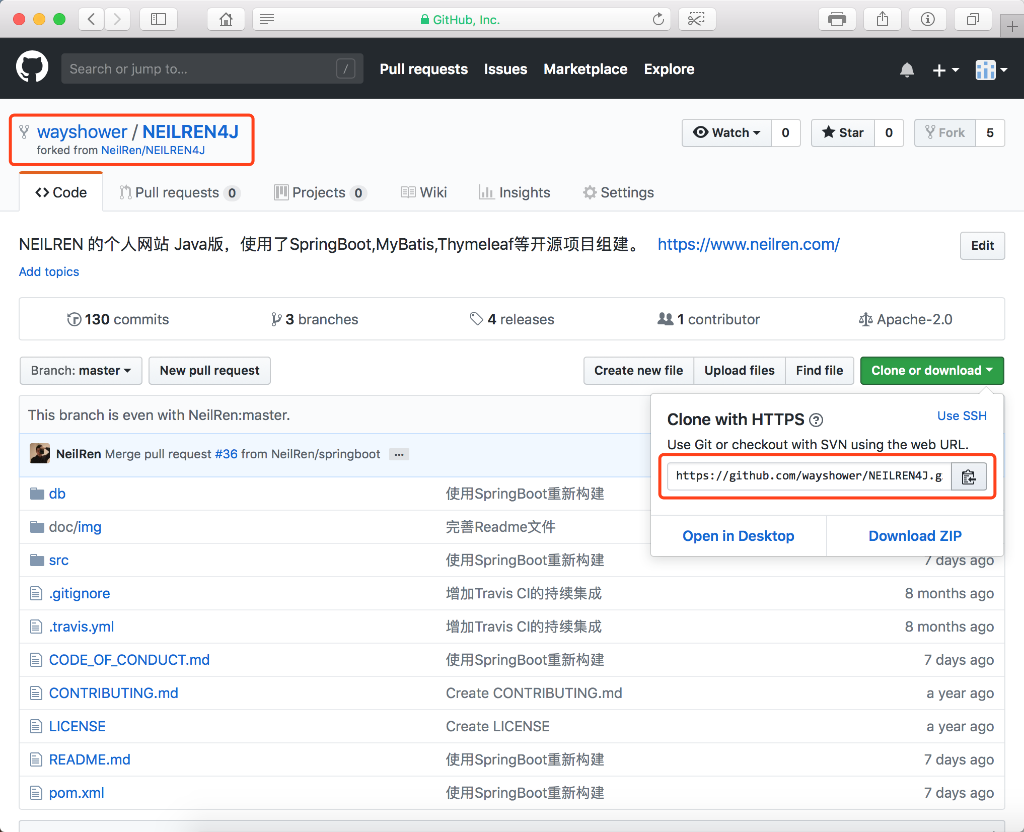View the 4 releases
Screen dimensions: 1024x832
[512, 319]
